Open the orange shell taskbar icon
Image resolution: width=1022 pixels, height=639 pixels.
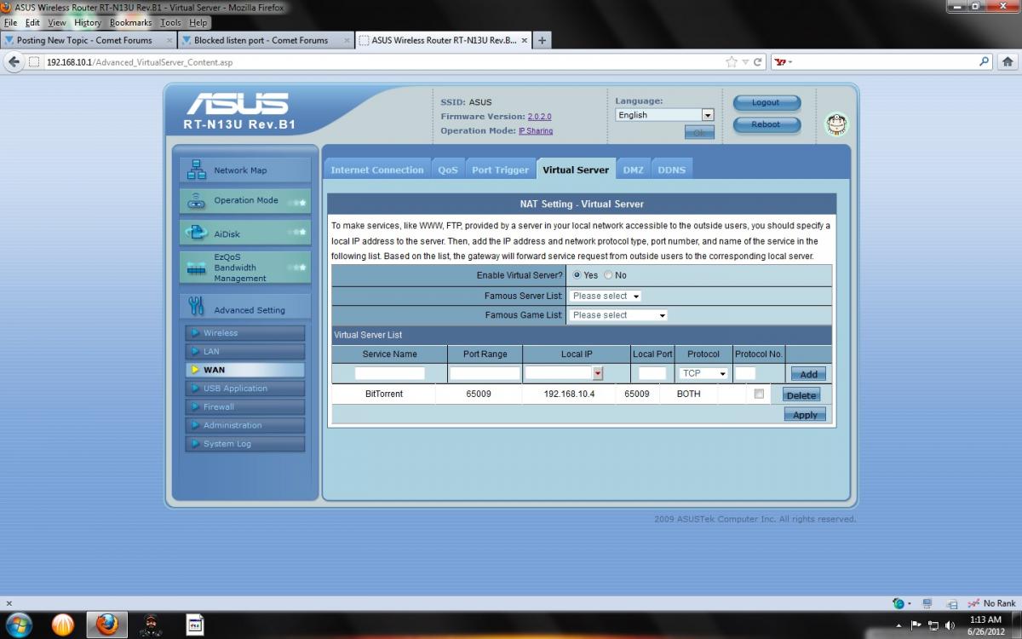[63, 625]
